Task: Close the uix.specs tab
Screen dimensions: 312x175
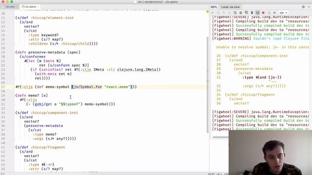Action: (38, 7)
